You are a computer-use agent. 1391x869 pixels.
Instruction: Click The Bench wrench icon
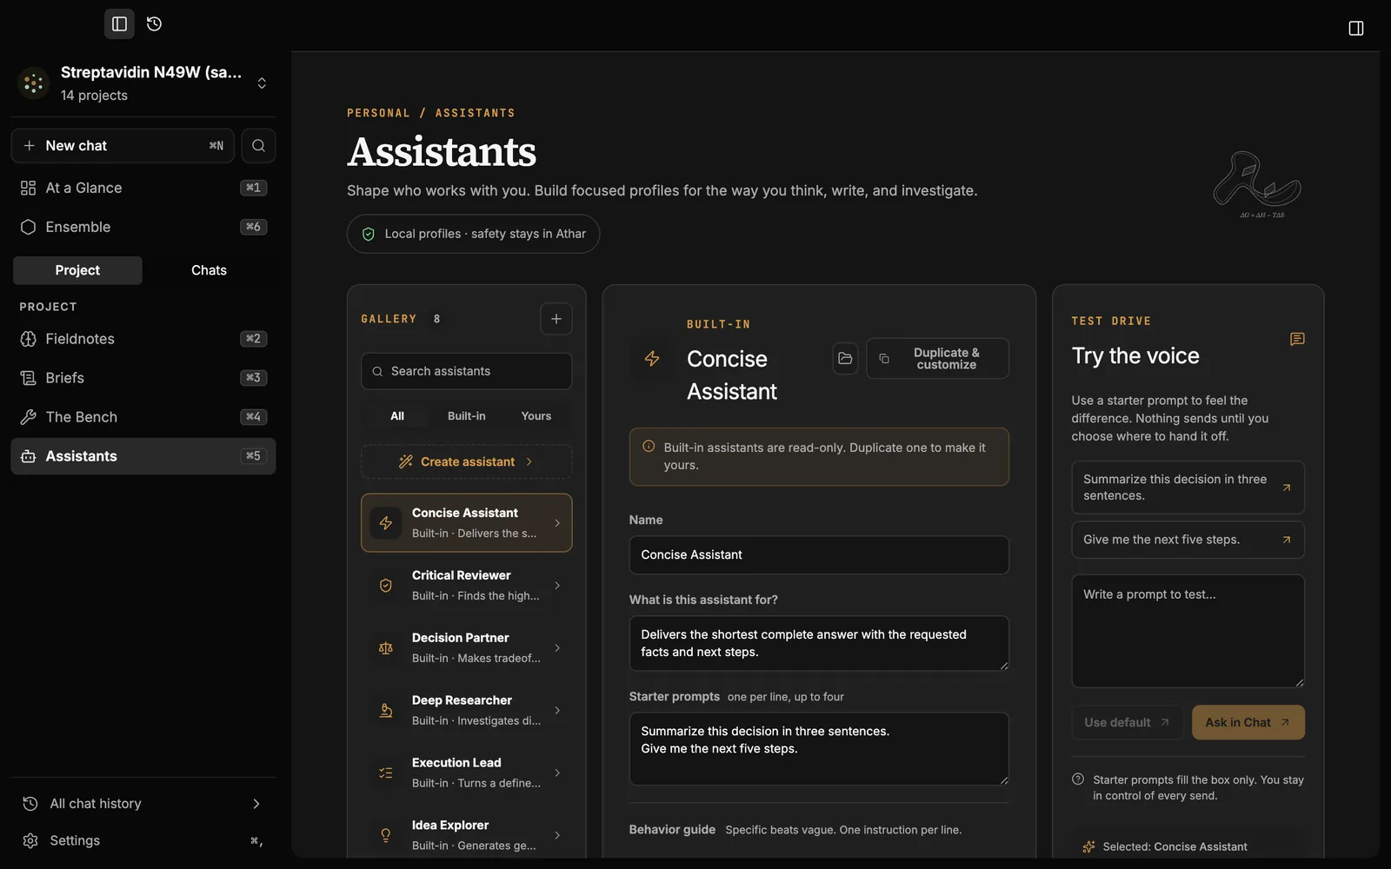pyautogui.click(x=28, y=417)
